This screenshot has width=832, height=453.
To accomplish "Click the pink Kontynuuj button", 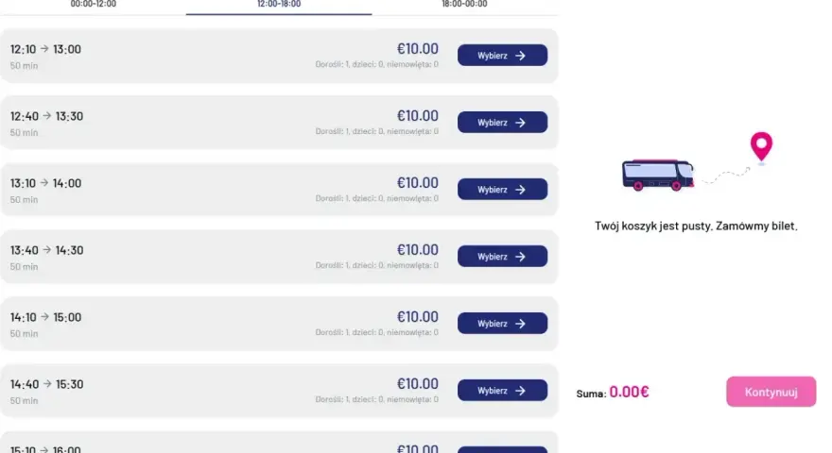I will tap(771, 392).
